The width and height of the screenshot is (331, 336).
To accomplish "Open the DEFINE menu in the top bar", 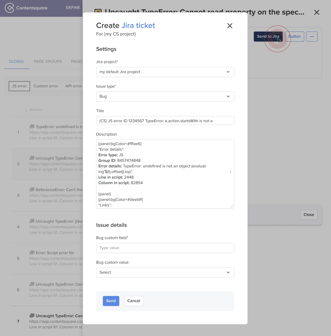I will [x=73, y=8].
